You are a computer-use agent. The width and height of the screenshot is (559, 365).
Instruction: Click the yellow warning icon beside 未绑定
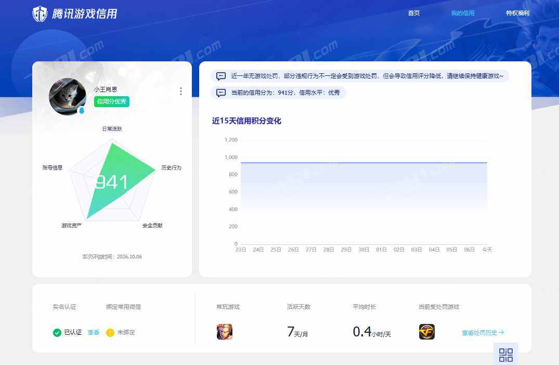[x=110, y=333]
